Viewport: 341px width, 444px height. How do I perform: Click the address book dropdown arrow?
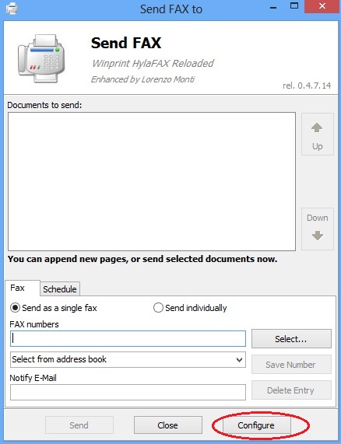click(x=239, y=360)
